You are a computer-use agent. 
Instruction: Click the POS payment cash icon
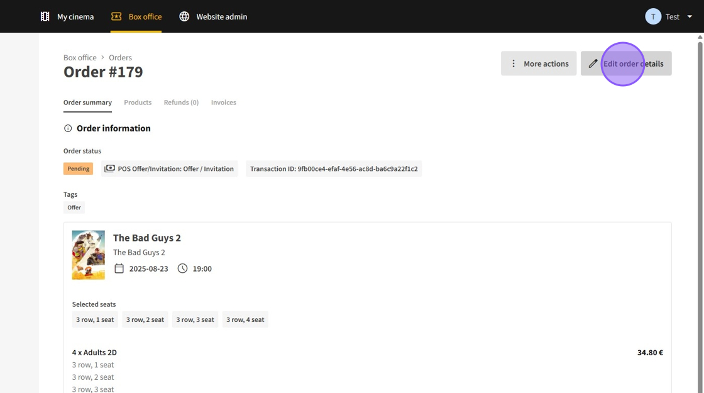pos(109,169)
